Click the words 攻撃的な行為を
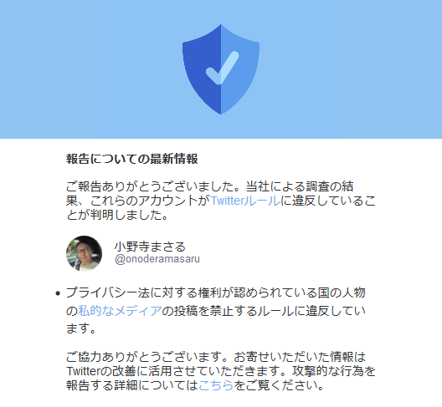This screenshot has height=407, width=442. click(x=334, y=371)
